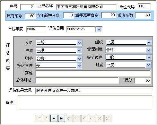Screen dimensions: 157x125
Task: Click the edit record (triangle) button
Action: (85, 118)
